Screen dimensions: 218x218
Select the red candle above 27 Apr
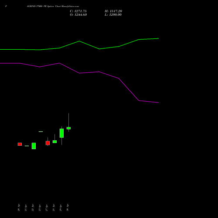[x=48, y=143]
